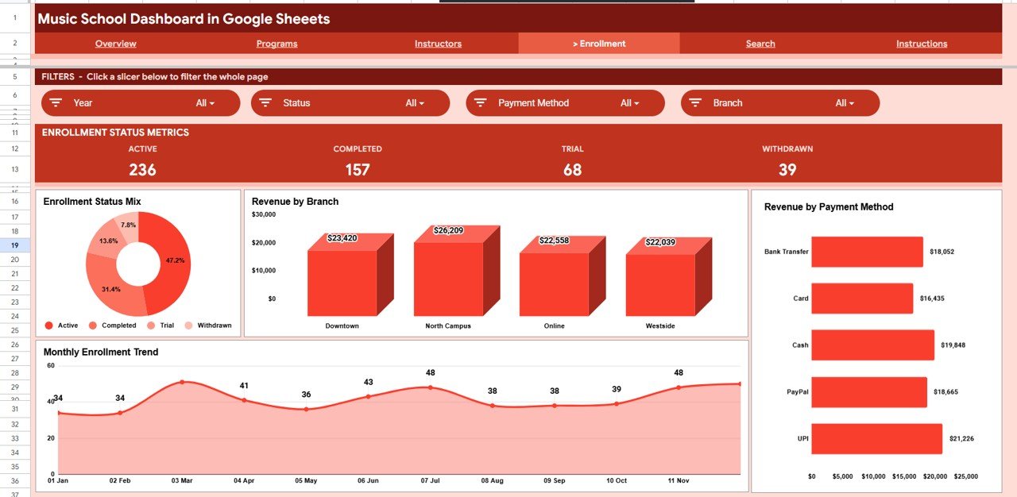Open the Instructors tab
1017x497 pixels.
click(438, 44)
